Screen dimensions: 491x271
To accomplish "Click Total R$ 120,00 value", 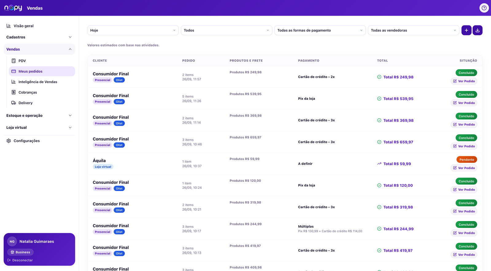I will click(398, 185).
